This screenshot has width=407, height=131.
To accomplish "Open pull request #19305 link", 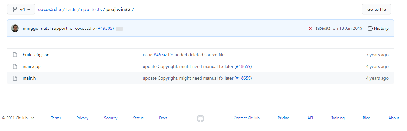I will point(106,28).
